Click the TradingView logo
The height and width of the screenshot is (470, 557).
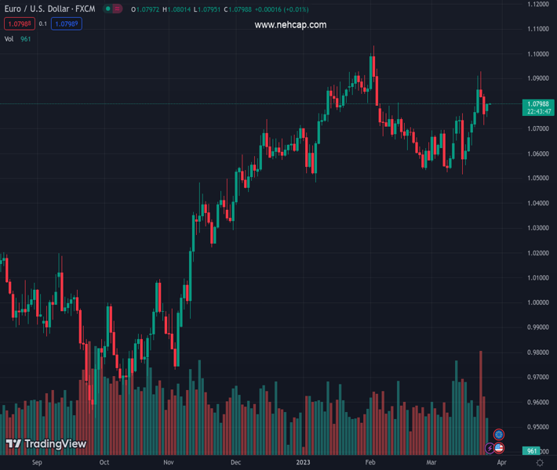(x=46, y=444)
